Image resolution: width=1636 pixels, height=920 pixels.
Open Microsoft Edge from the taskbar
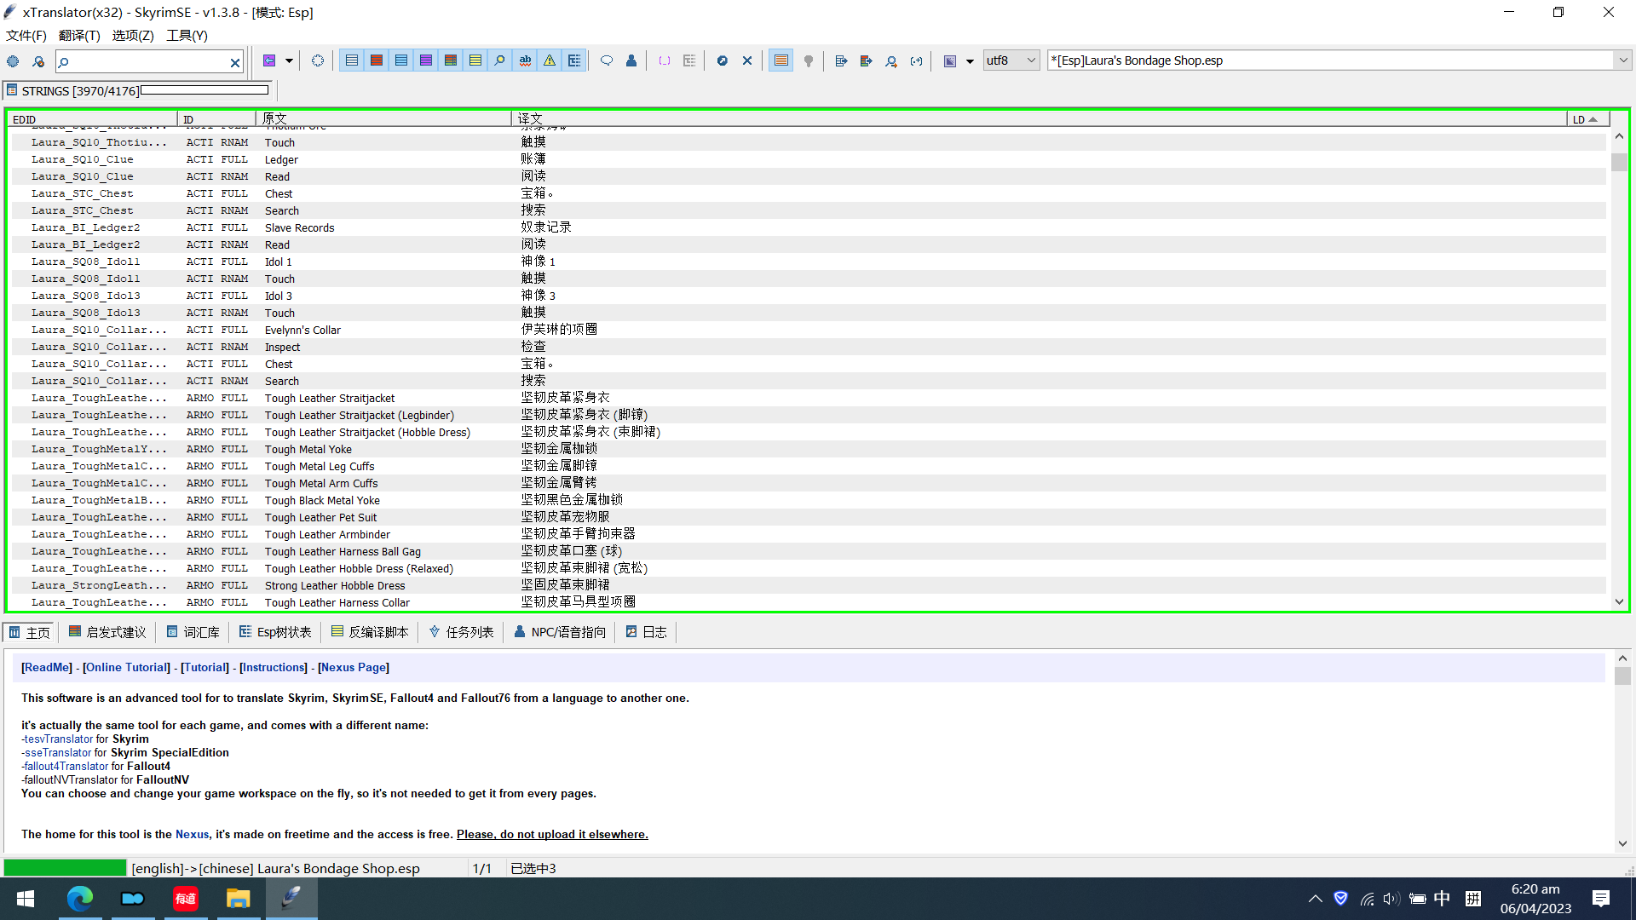80,899
